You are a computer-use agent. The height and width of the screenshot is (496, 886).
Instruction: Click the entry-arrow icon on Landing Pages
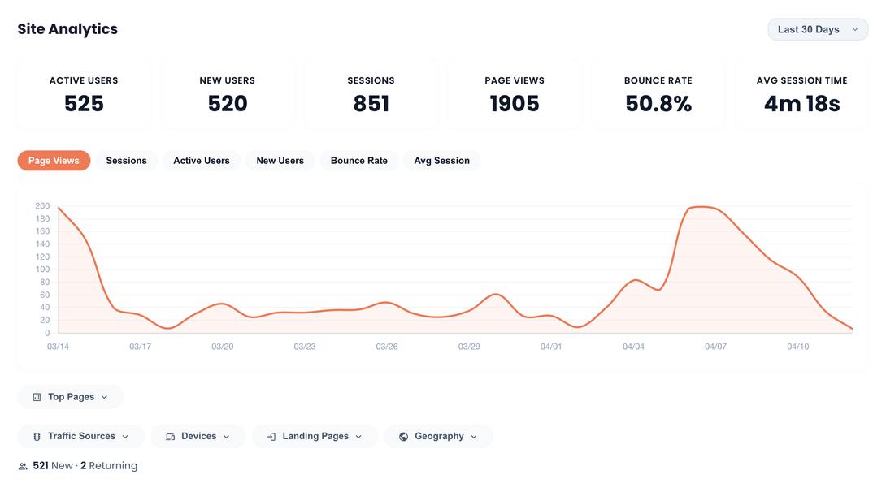tap(271, 436)
